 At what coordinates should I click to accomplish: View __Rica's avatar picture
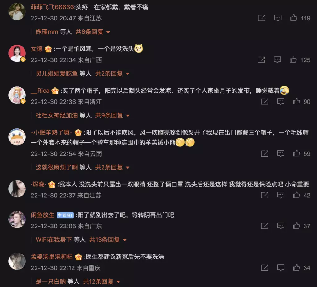(17, 95)
